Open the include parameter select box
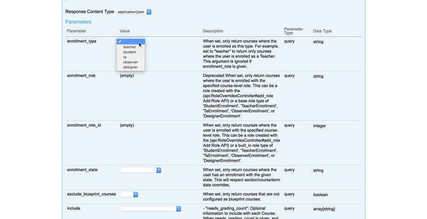This screenshot has height=219, width=427. tap(150, 209)
